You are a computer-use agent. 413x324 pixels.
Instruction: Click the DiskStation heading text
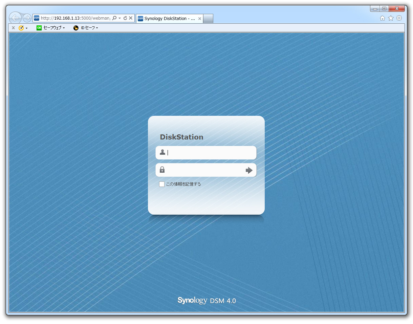(182, 137)
